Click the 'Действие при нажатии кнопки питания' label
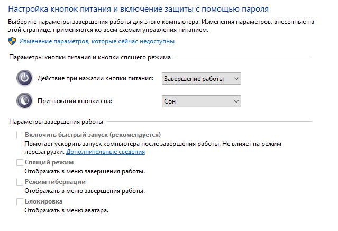Viewport: 338px width, 231px height. pyautogui.click(x=96, y=79)
